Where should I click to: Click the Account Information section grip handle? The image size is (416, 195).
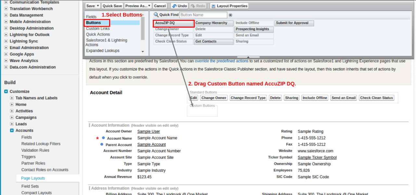[x=89, y=125]
